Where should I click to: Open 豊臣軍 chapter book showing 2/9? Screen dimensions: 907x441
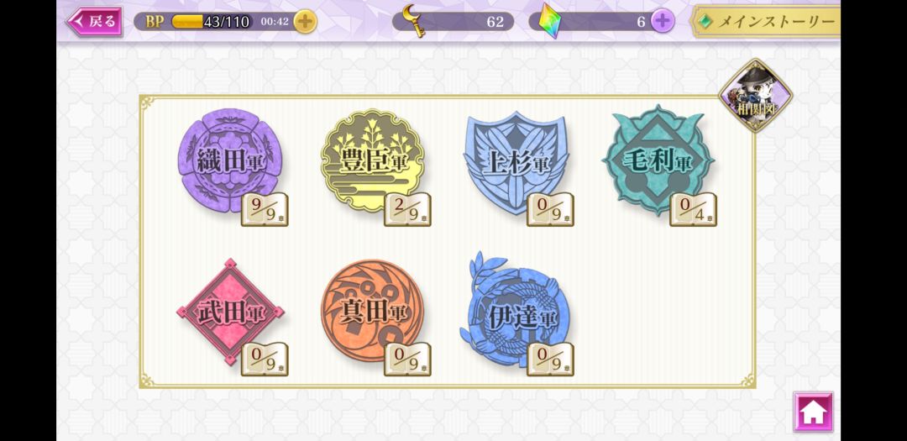(407, 209)
